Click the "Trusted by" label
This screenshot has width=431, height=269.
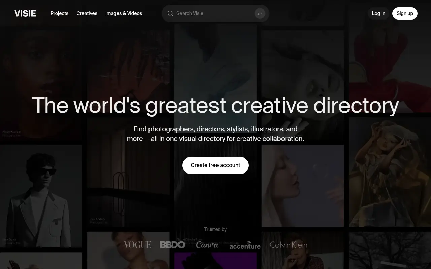pyautogui.click(x=215, y=229)
